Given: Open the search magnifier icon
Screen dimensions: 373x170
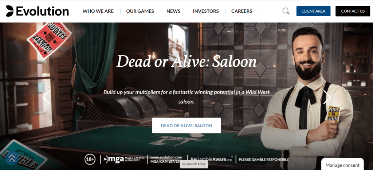Looking at the screenshot, I should (286, 11).
